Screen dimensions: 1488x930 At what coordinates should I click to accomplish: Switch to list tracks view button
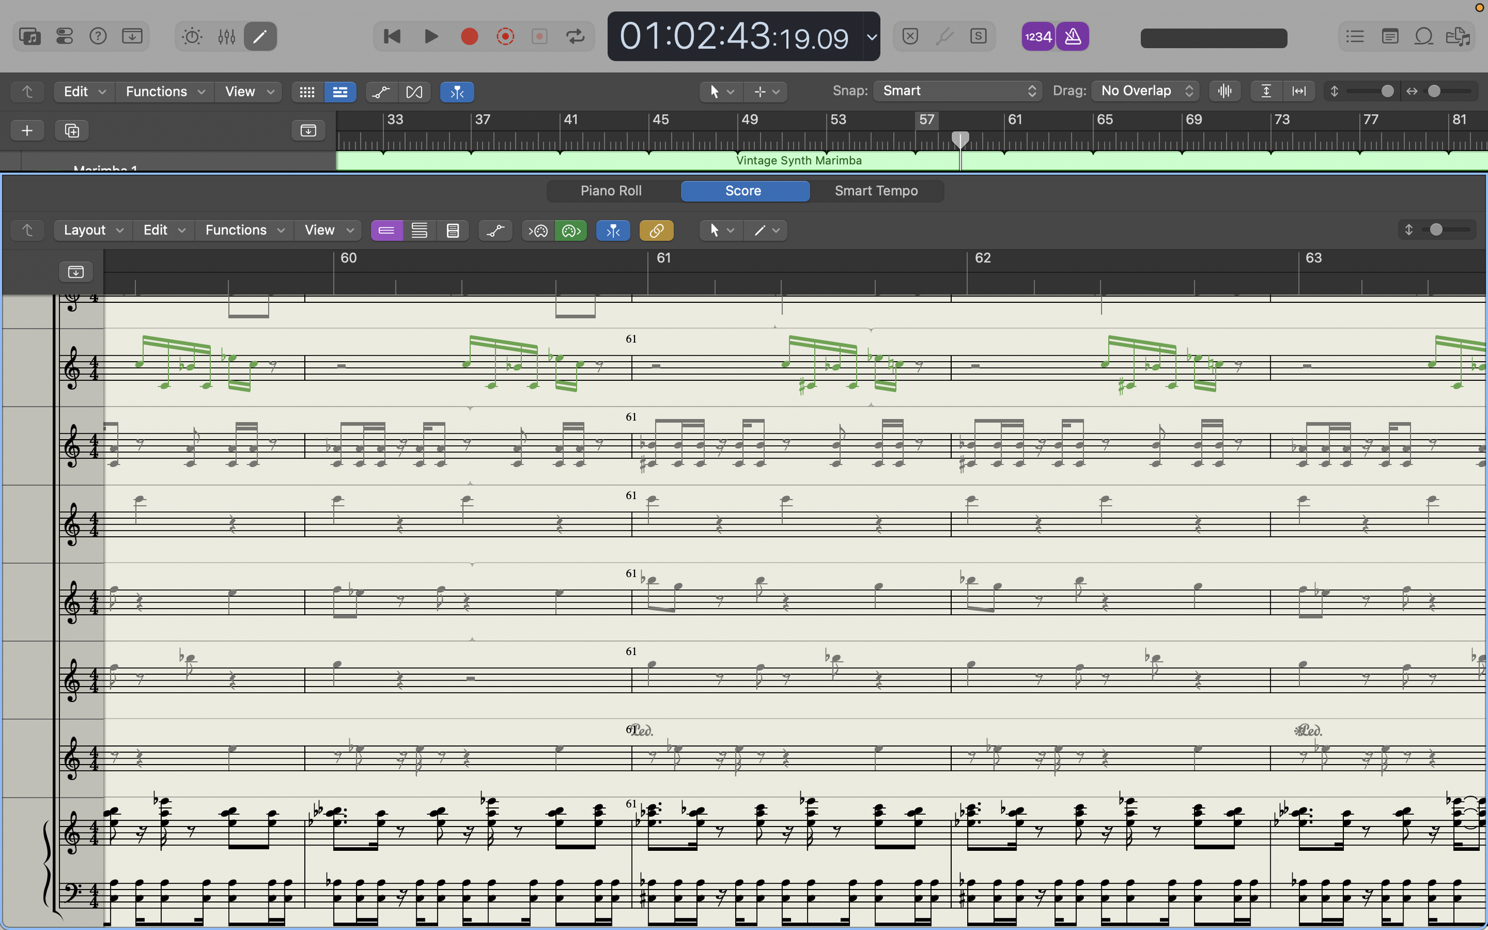point(339,92)
